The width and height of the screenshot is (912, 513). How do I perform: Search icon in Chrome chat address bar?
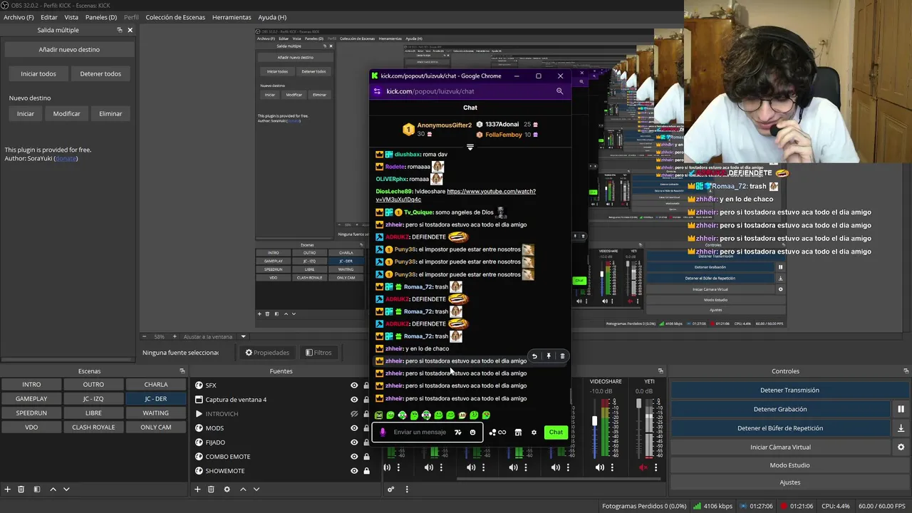(x=559, y=91)
